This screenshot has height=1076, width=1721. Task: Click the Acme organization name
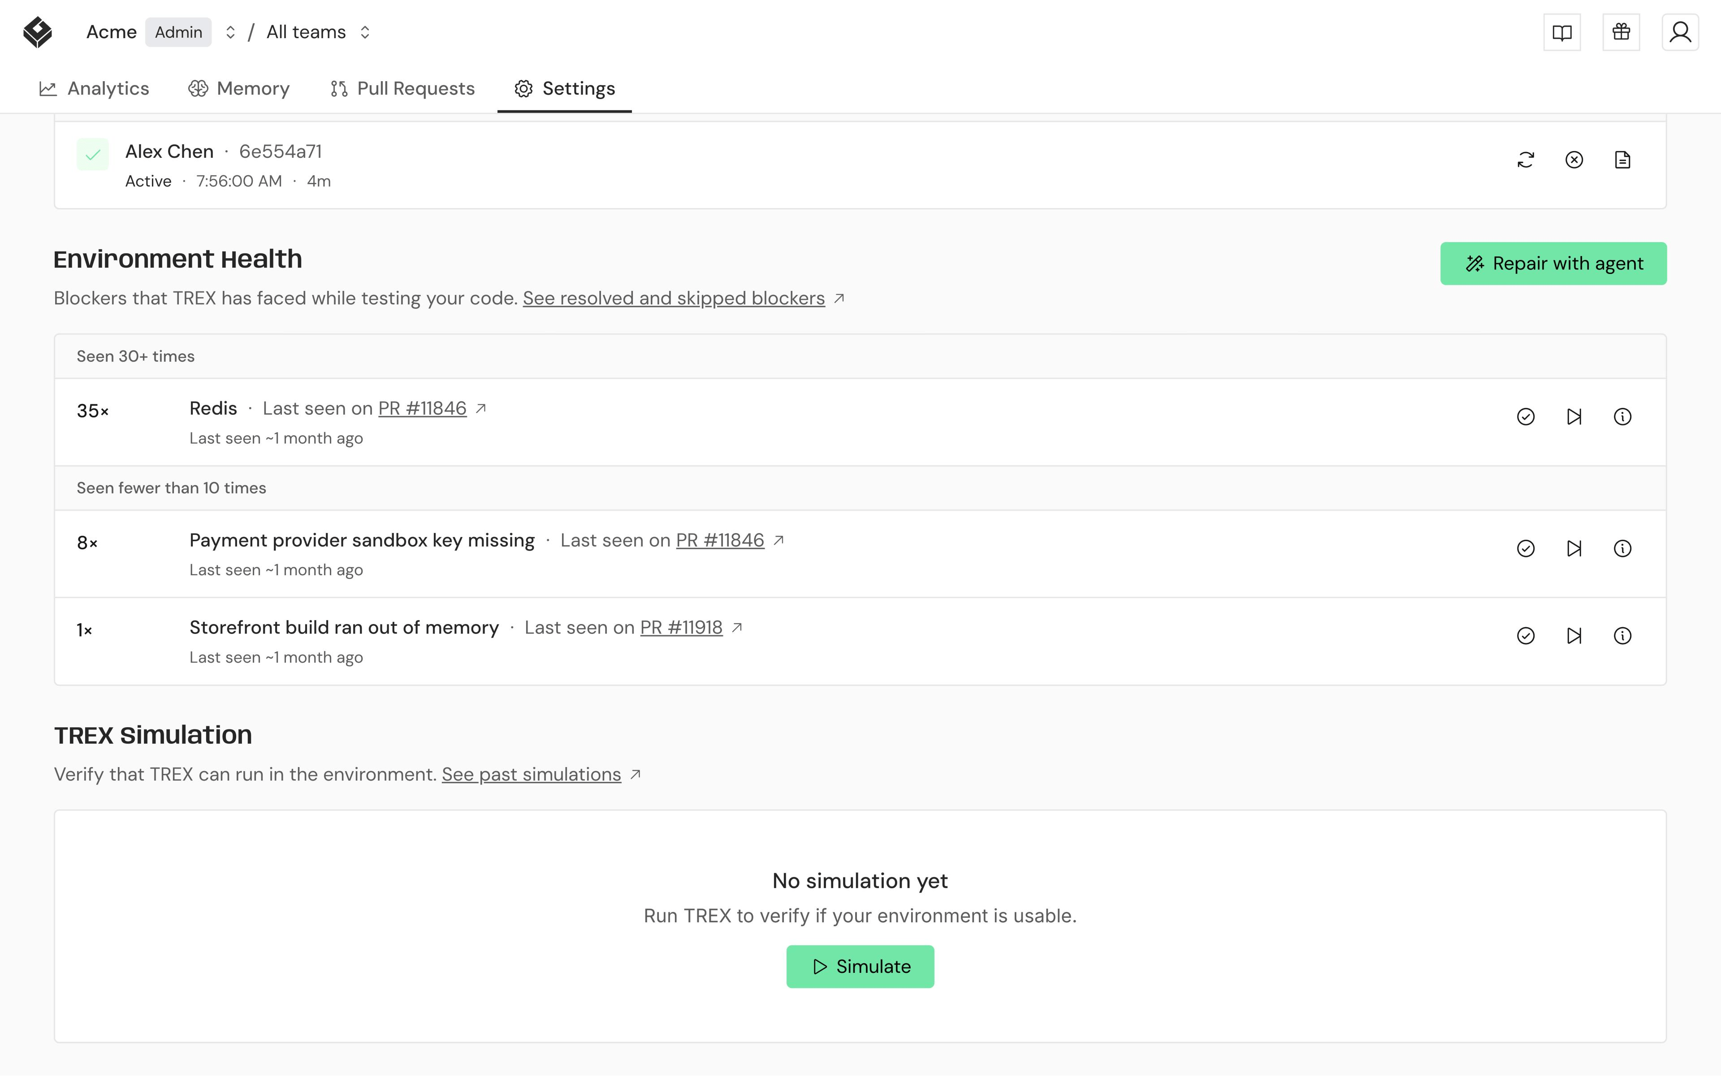click(x=111, y=33)
